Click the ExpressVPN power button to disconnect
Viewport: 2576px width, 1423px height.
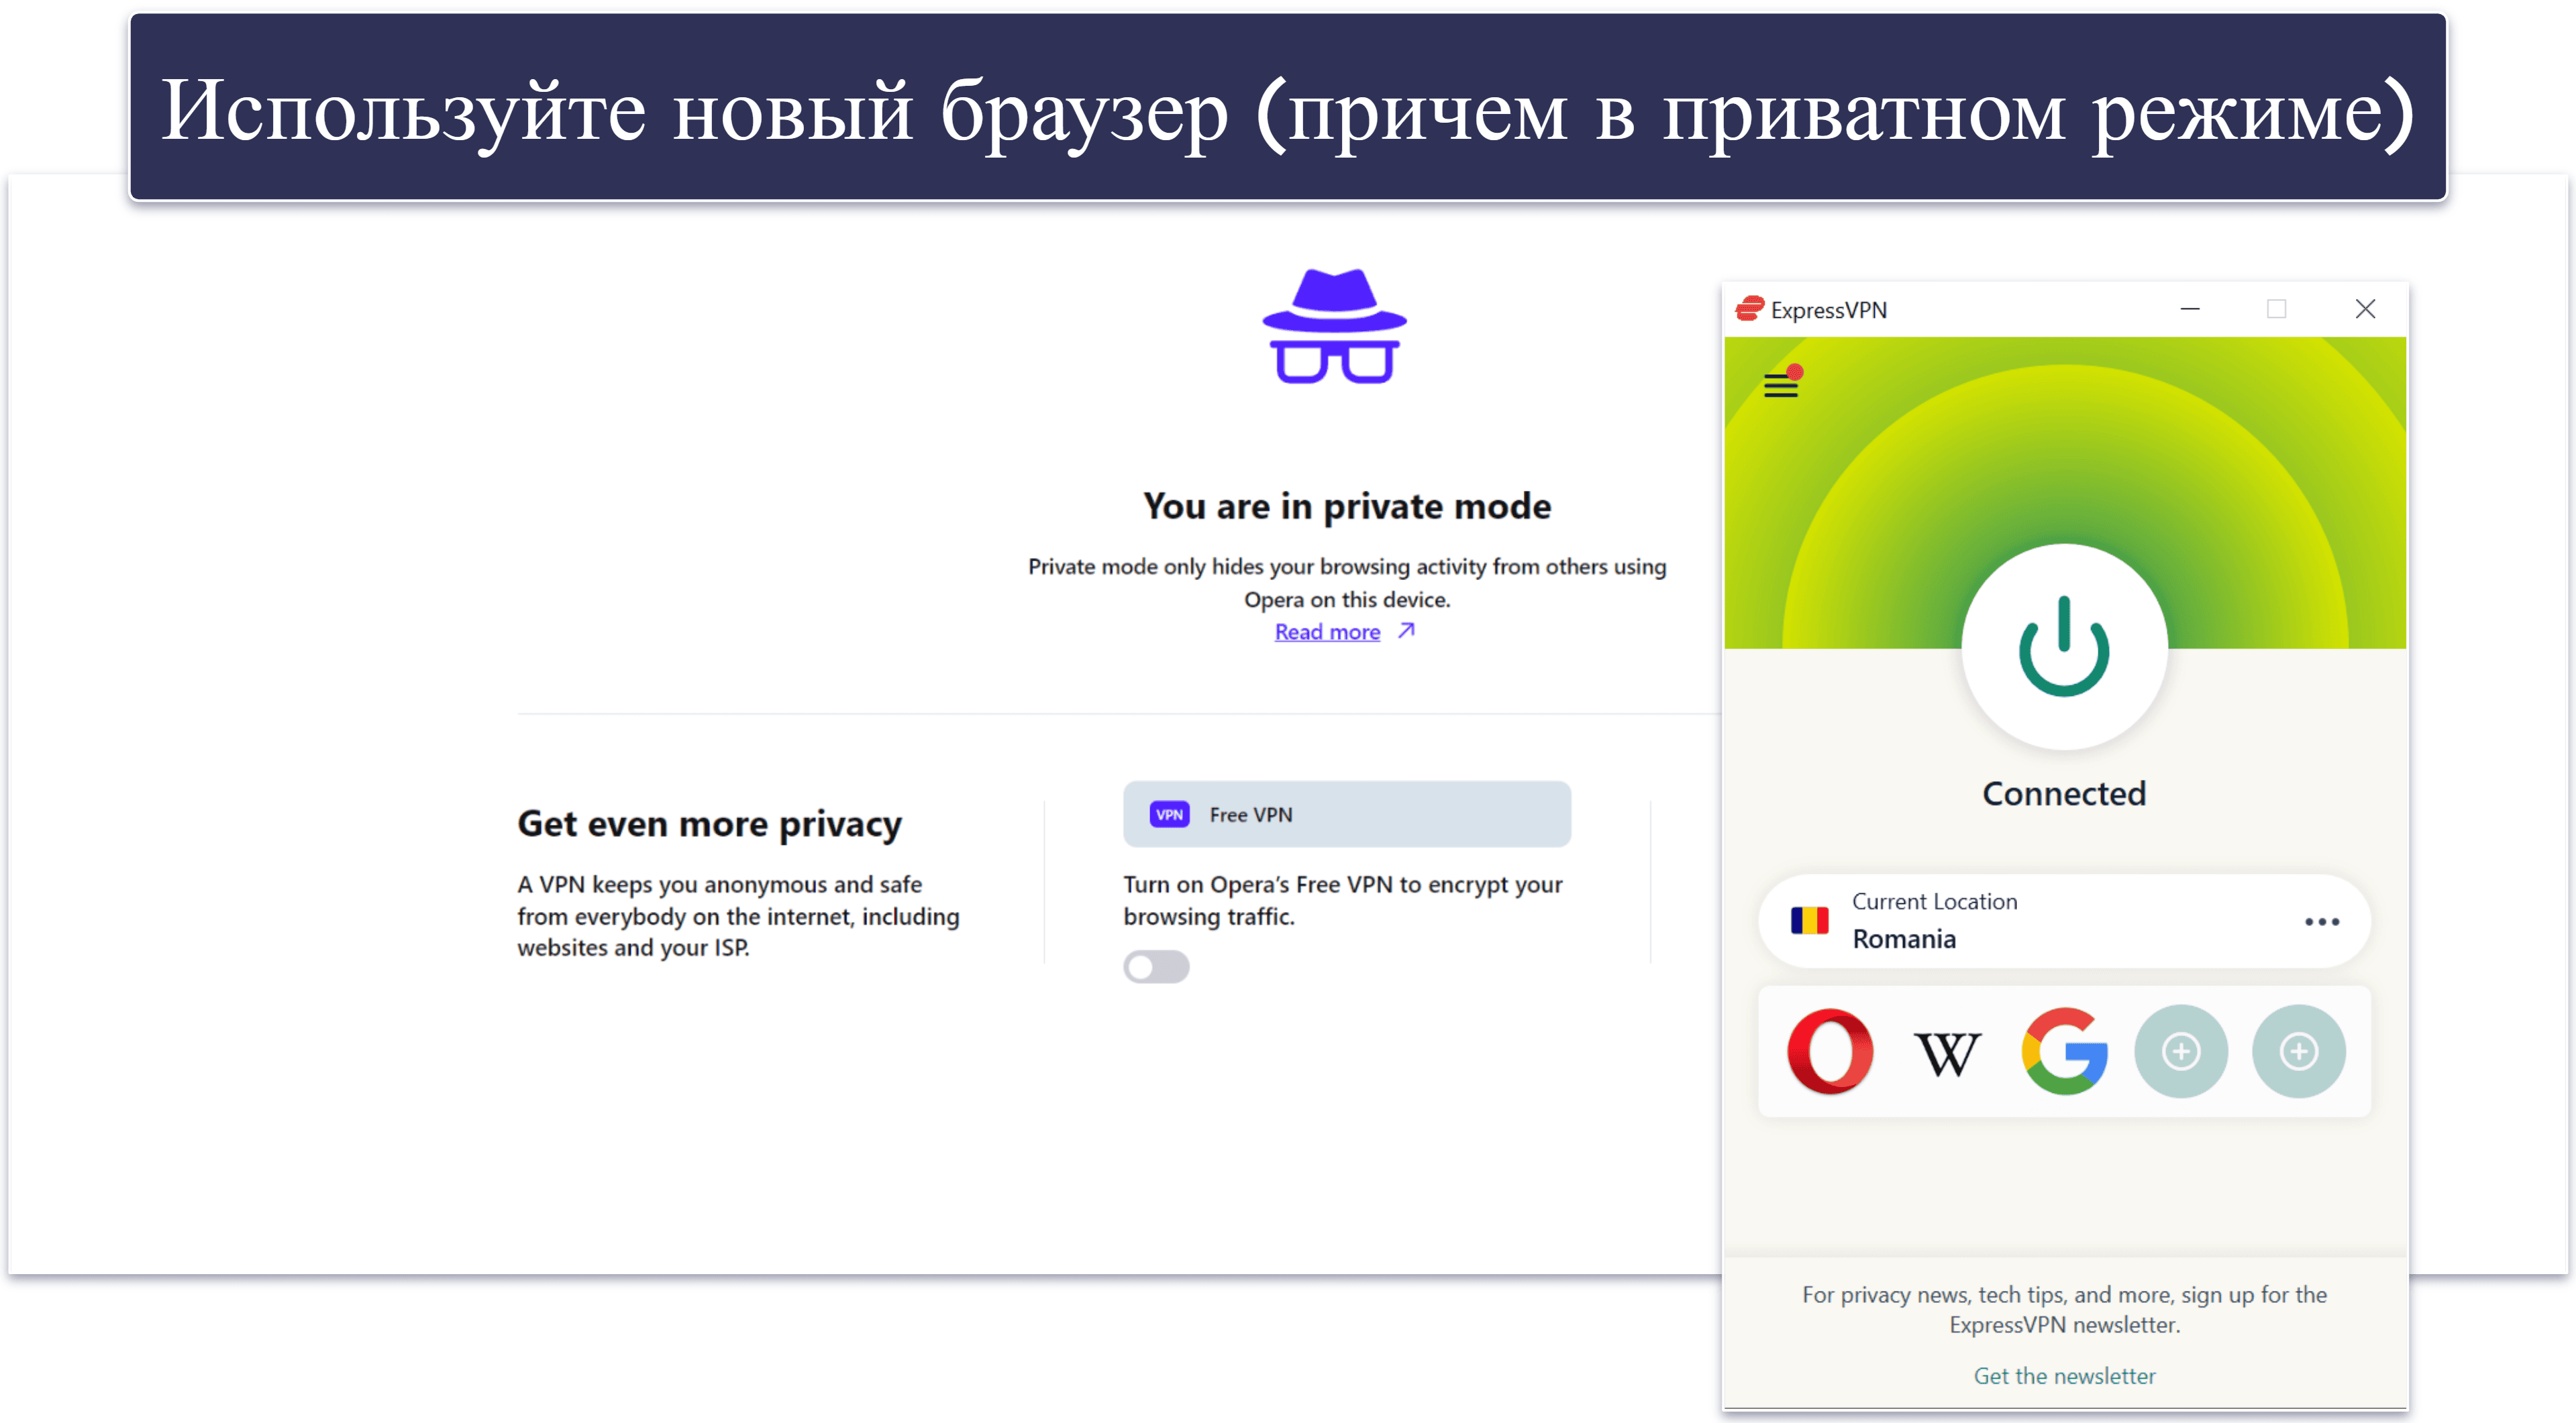click(x=2064, y=646)
